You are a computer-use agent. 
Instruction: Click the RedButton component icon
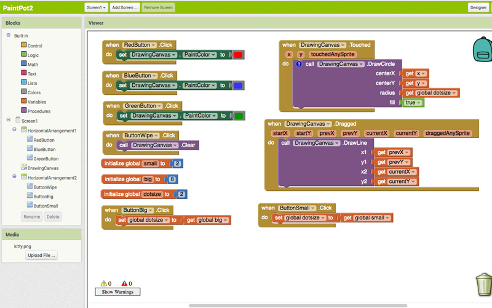click(x=30, y=139)
